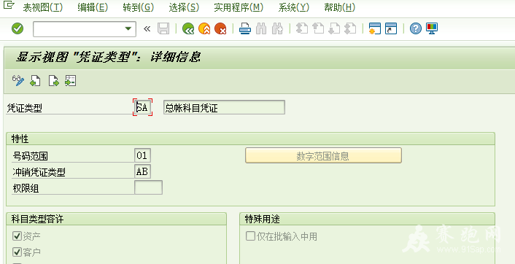Click the 特性 group header text
The width and height of the screenshot is (515, 264).
(20, 139)
